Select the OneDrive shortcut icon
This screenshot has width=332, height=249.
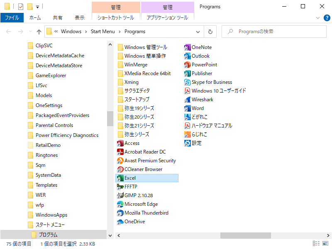pyautogui.click(x=120, y=222)
